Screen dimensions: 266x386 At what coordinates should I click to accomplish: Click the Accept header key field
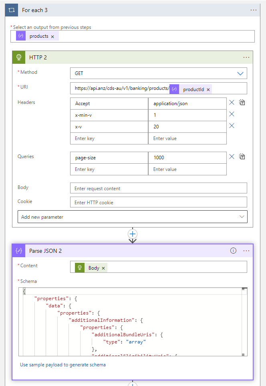click(109, 104)
